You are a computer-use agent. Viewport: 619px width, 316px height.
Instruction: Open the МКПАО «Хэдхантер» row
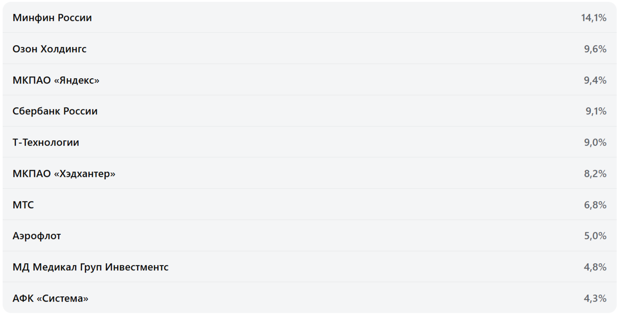[64, 174]
